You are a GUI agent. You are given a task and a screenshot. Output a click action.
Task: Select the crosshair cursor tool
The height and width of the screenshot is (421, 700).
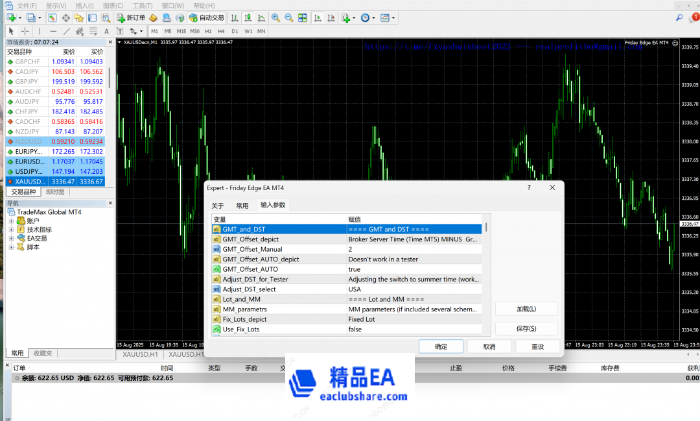coord(25,31)
